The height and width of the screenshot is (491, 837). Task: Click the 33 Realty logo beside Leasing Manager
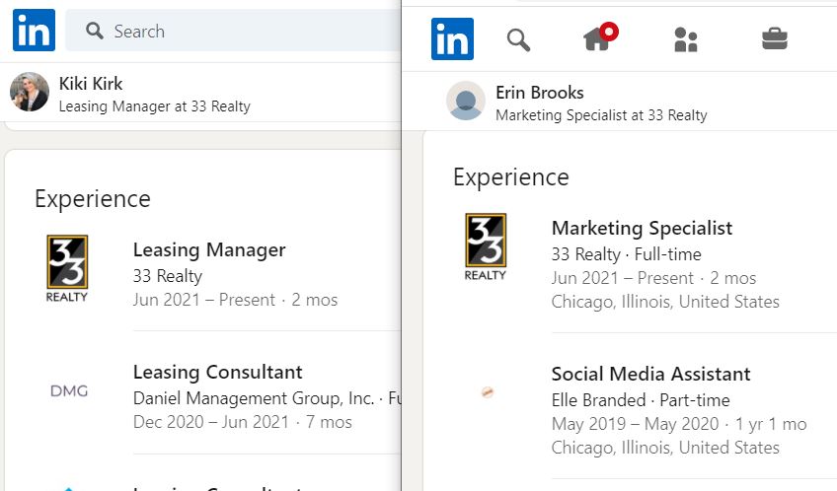pyautogui.click(x=67, y=267)
